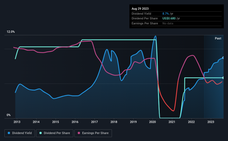Select the 2023 x-axis label
The height and width of the screenshot is (141, 228).
point(211,122)
